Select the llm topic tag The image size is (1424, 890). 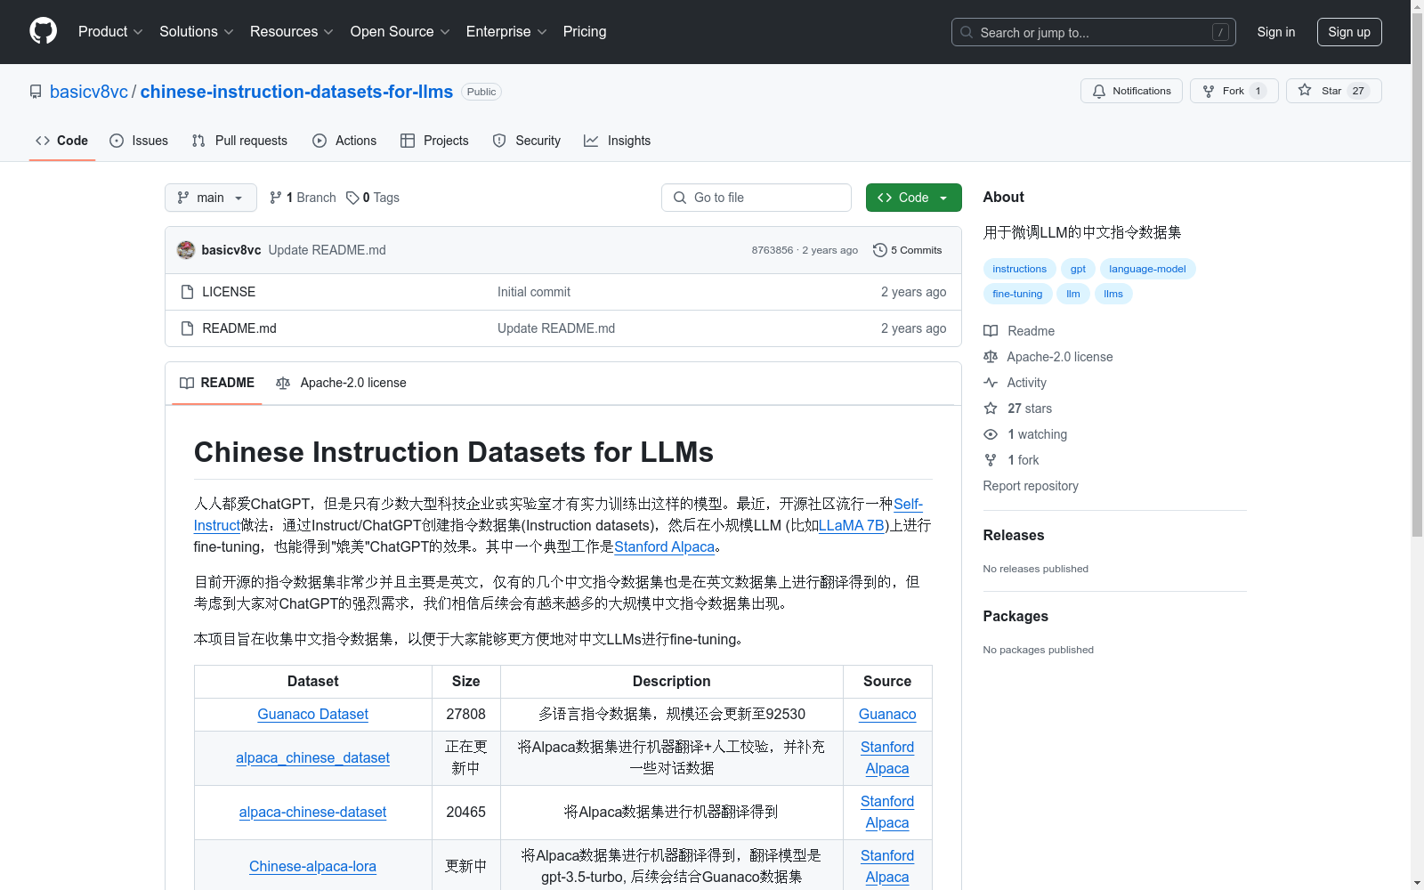coord(1073,294)
